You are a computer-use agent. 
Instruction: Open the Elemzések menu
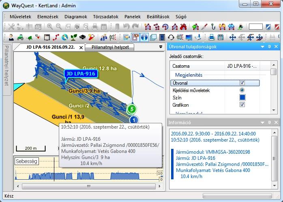(48, 17)
